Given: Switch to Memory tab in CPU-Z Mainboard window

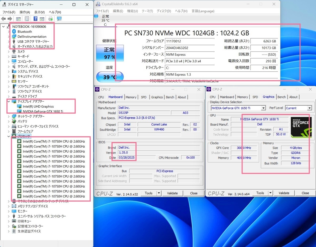Looking at the screenshot, I should (131, 97).
